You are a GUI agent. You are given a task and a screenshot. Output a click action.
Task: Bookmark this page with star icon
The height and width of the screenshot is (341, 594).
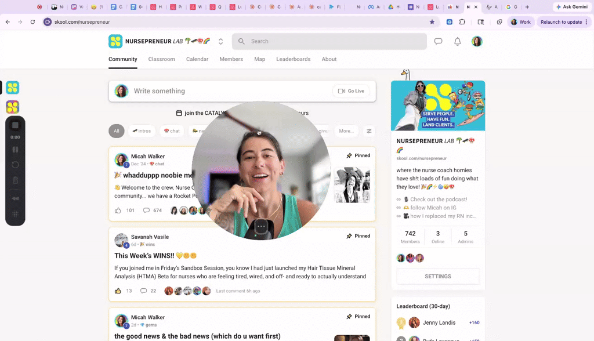[432, 22]
